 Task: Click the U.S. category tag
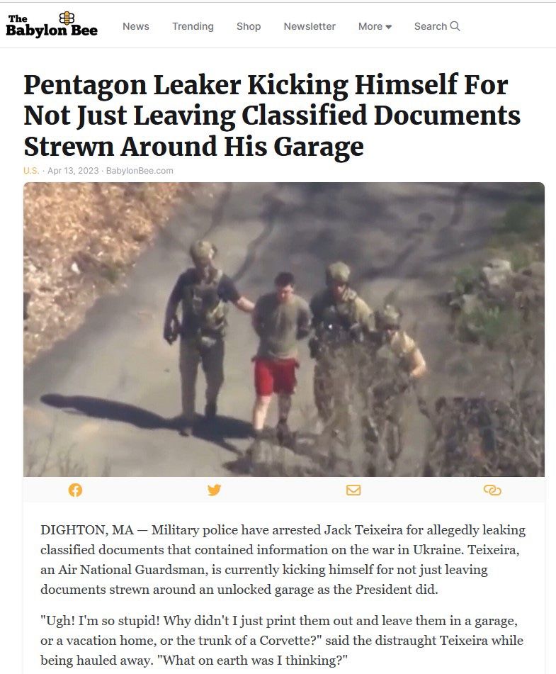(x=31, y=171)
